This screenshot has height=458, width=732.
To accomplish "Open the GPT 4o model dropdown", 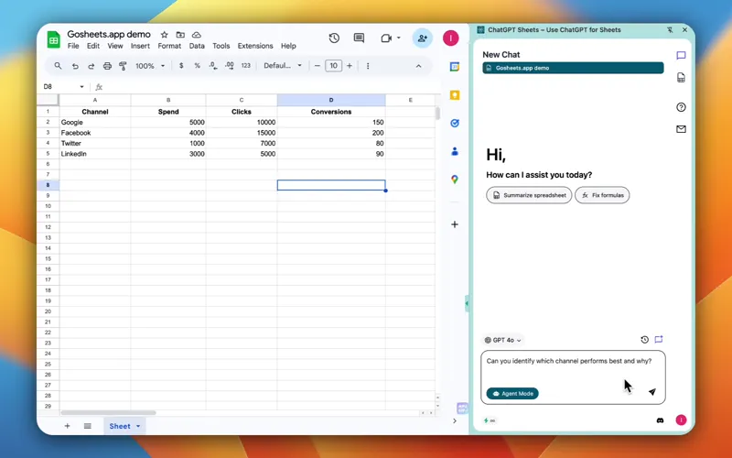I will [502, 340].
